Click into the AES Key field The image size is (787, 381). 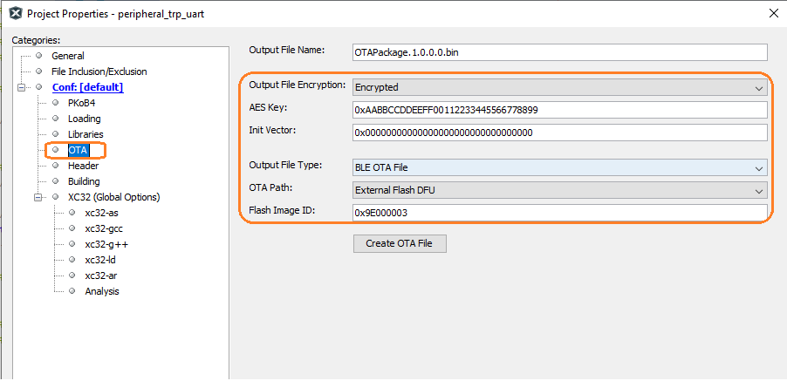[x=558, y=110]
